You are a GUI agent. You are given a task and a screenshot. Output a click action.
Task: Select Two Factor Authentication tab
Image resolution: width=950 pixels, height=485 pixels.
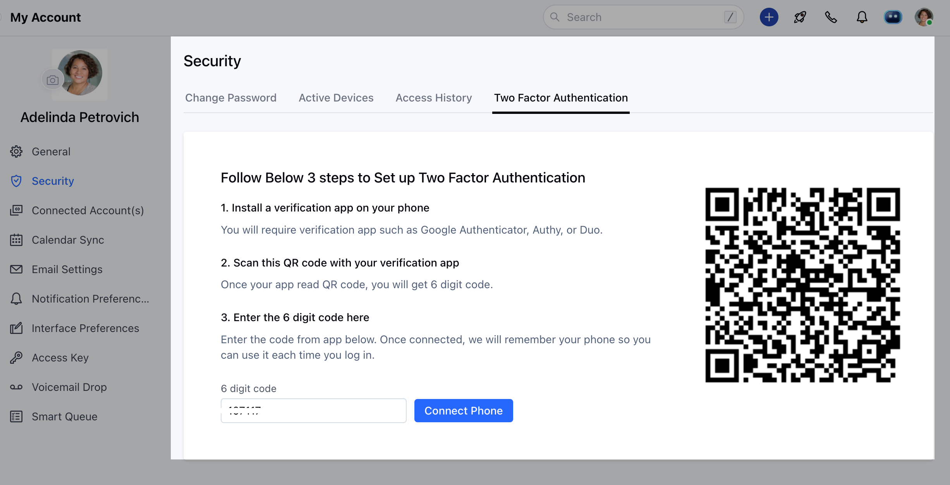[561, 98]
